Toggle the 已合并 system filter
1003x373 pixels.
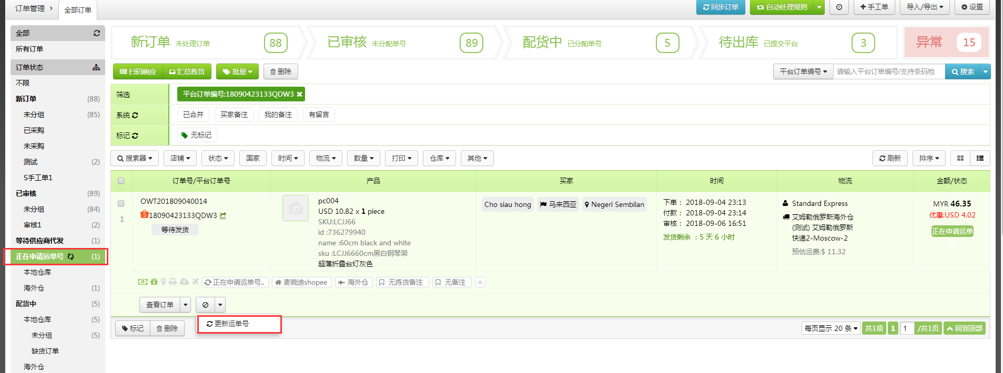pyautogui.click(x=193, y=115)
